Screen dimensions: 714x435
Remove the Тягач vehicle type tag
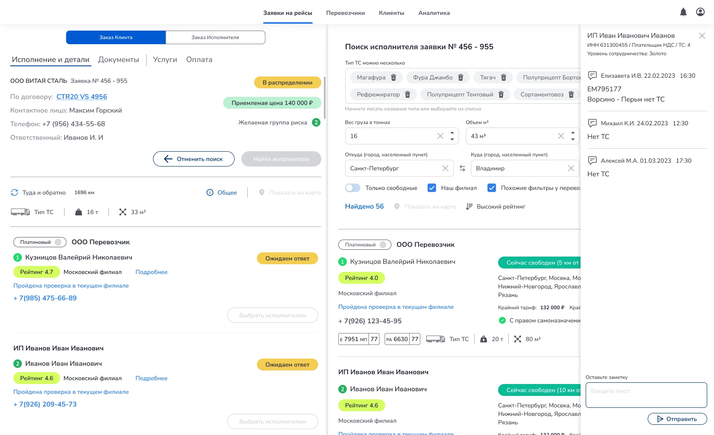coord(504,77)
